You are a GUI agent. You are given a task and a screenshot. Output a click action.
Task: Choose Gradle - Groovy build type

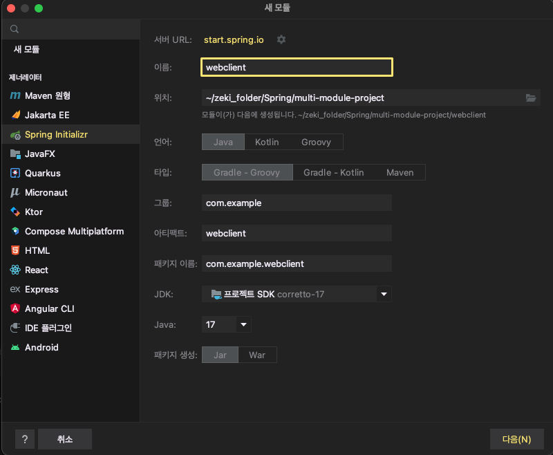(247, 172)
